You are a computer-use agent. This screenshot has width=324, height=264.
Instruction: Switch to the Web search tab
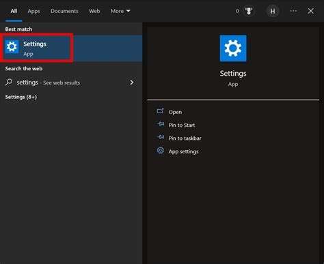[x=94, y=11]
